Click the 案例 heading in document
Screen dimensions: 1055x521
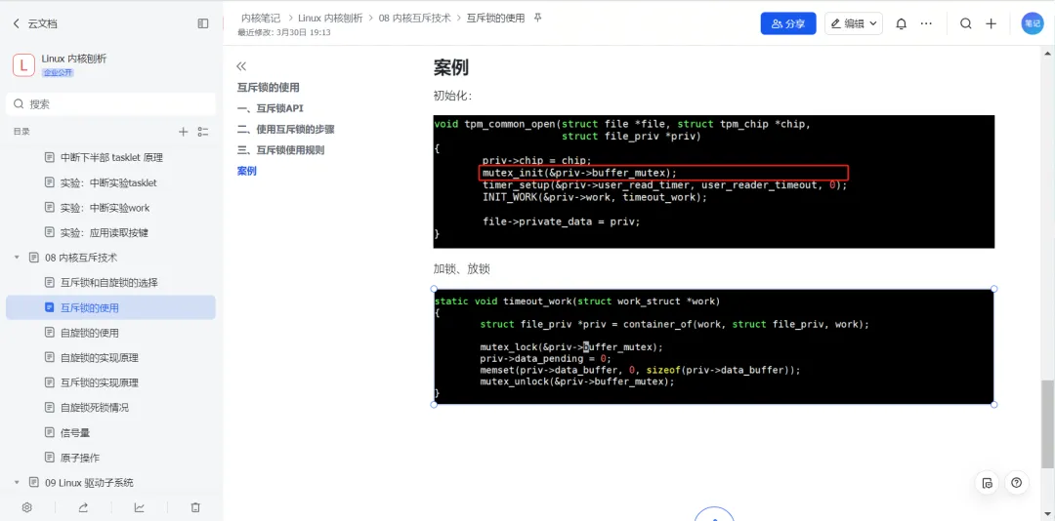click(x=450, y=67)
